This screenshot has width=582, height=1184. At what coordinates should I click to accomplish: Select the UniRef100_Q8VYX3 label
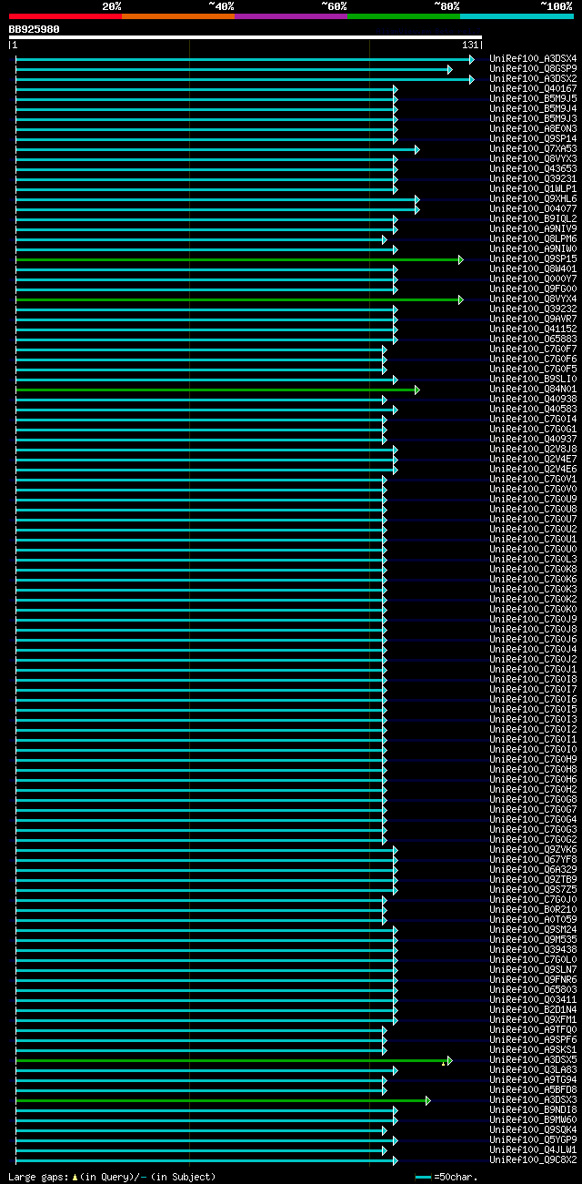coord(533,159)
